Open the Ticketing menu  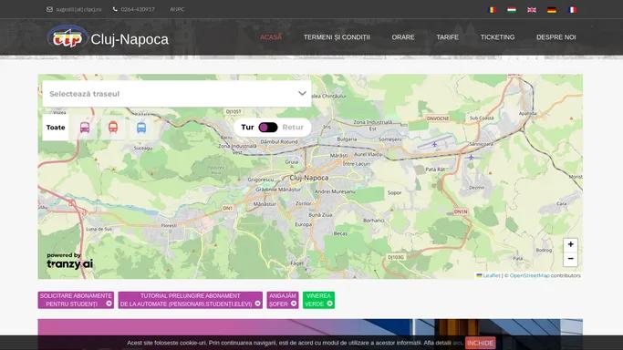pos(497,37)
